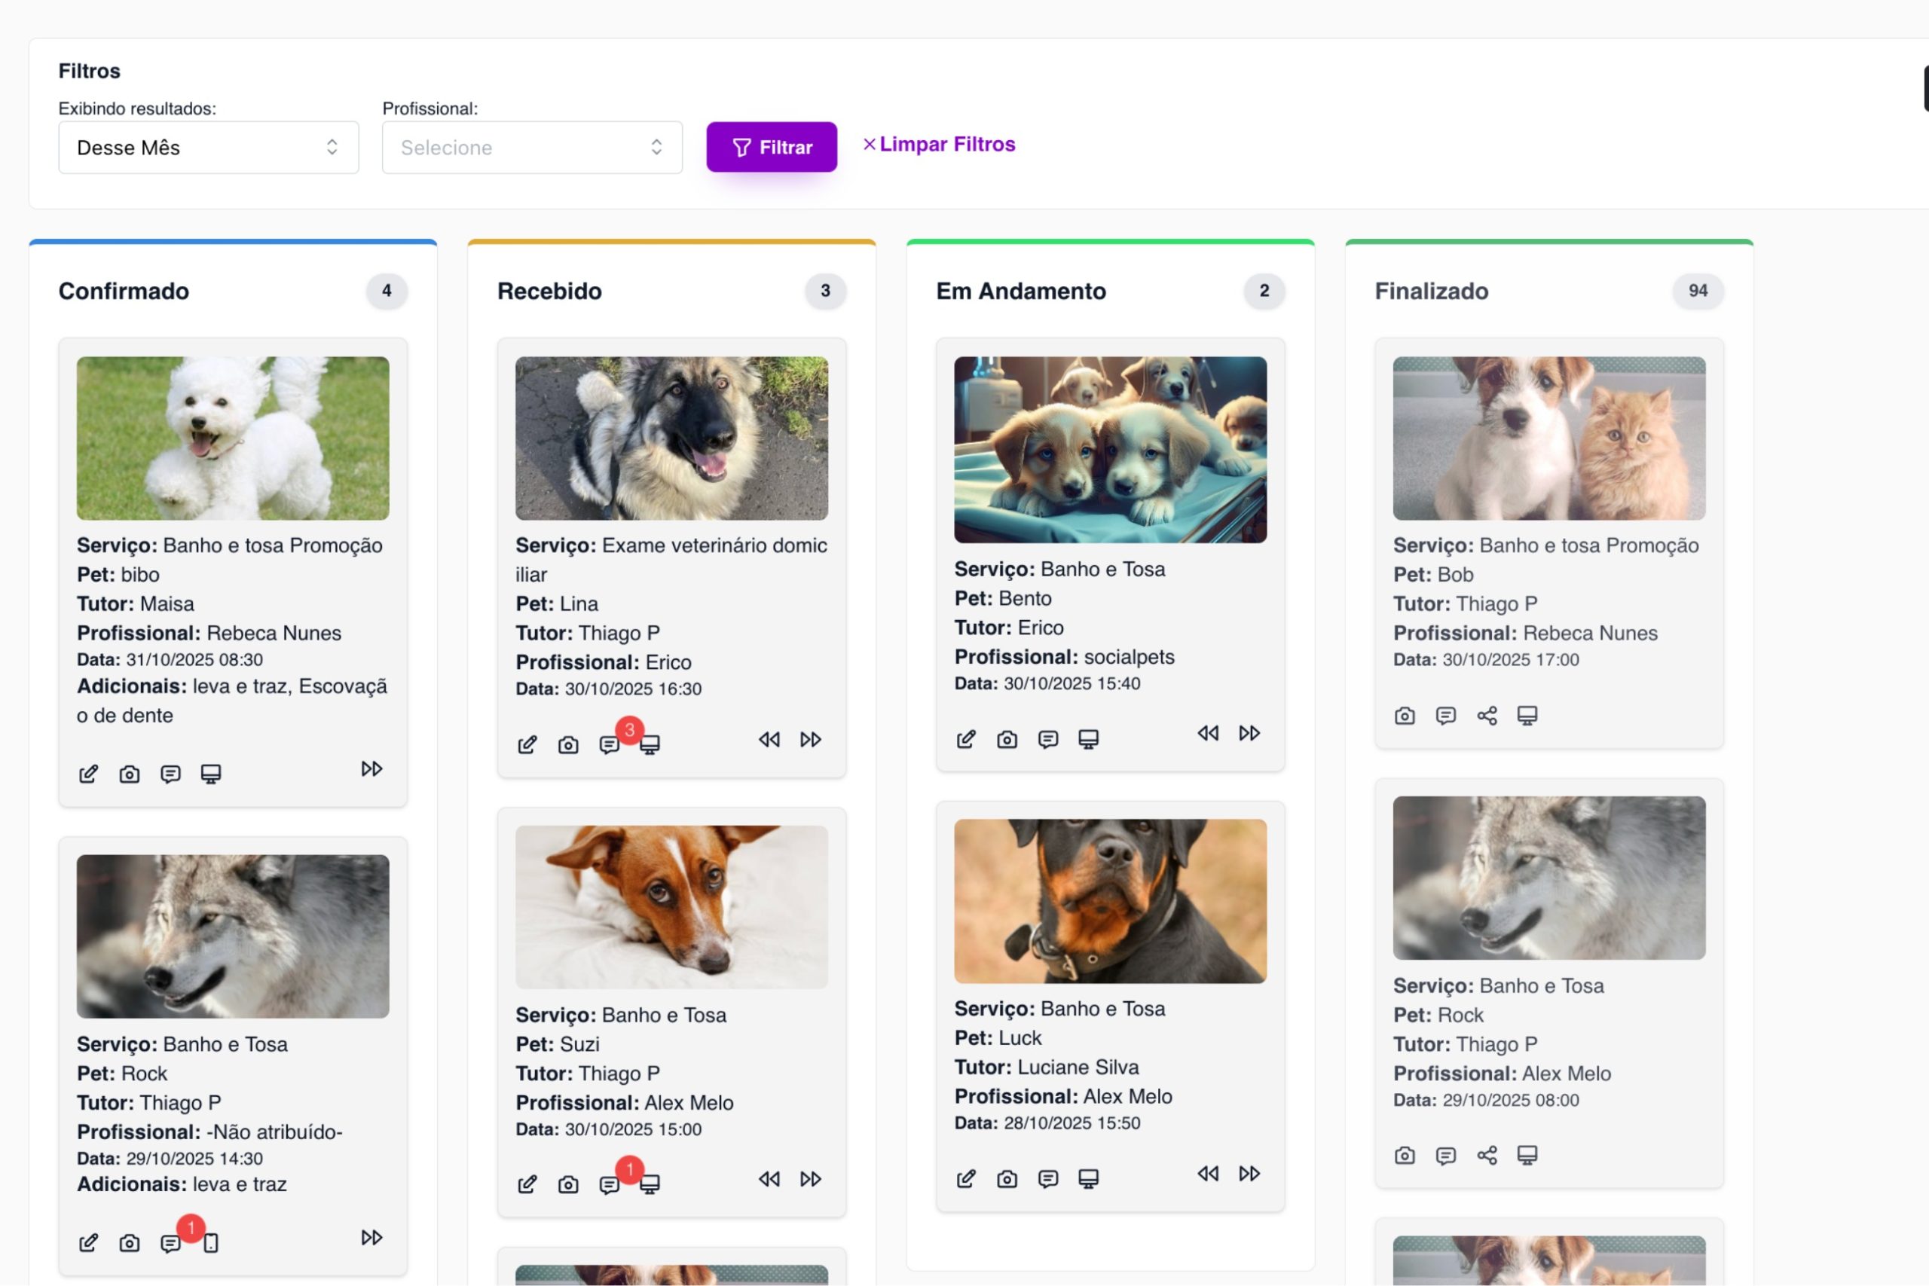Click the Filtrar button

[771, 147]
